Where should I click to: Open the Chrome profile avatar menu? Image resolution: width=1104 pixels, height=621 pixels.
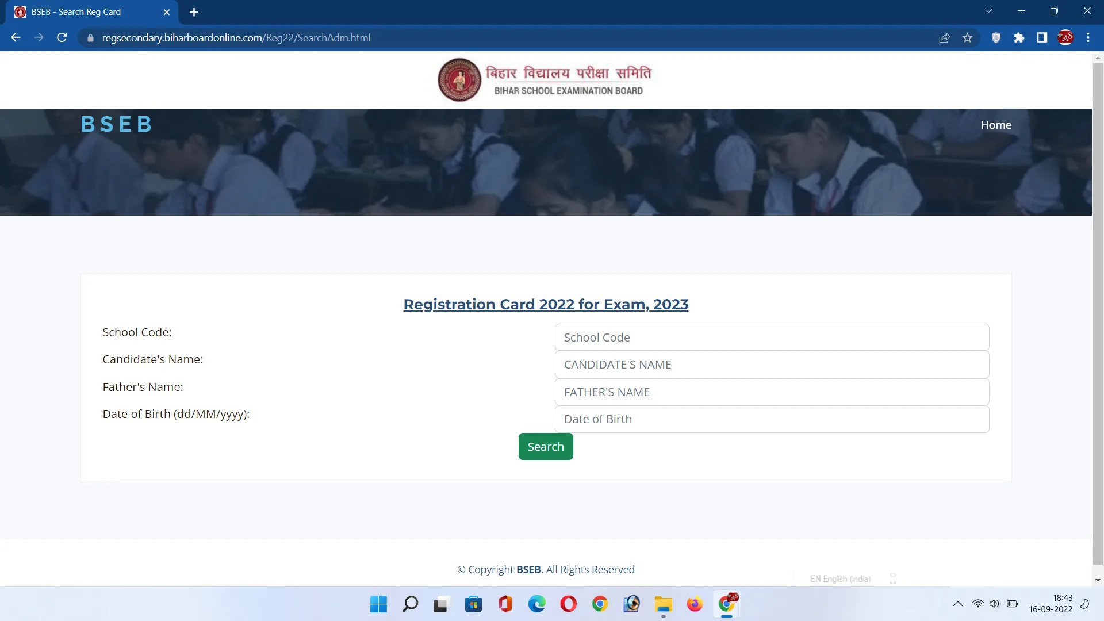[1065, 37]
